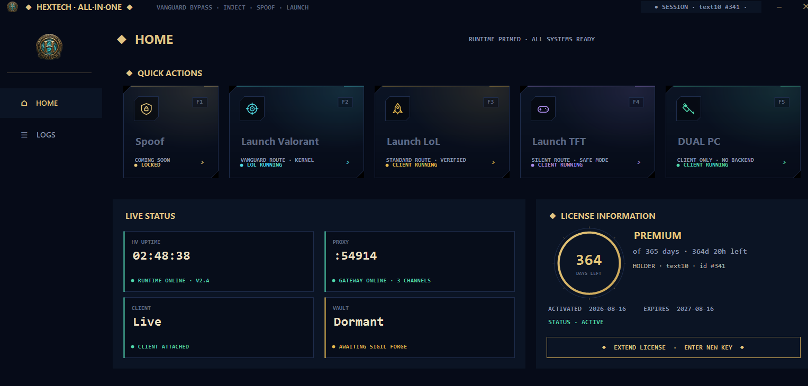Click the arrow chevron on DUAL PC card
Viewport: 808px width, 386px height.
[x=784, y=162]
